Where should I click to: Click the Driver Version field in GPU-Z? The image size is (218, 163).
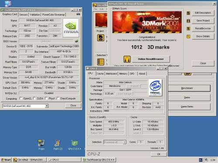[x=49, y=77]
